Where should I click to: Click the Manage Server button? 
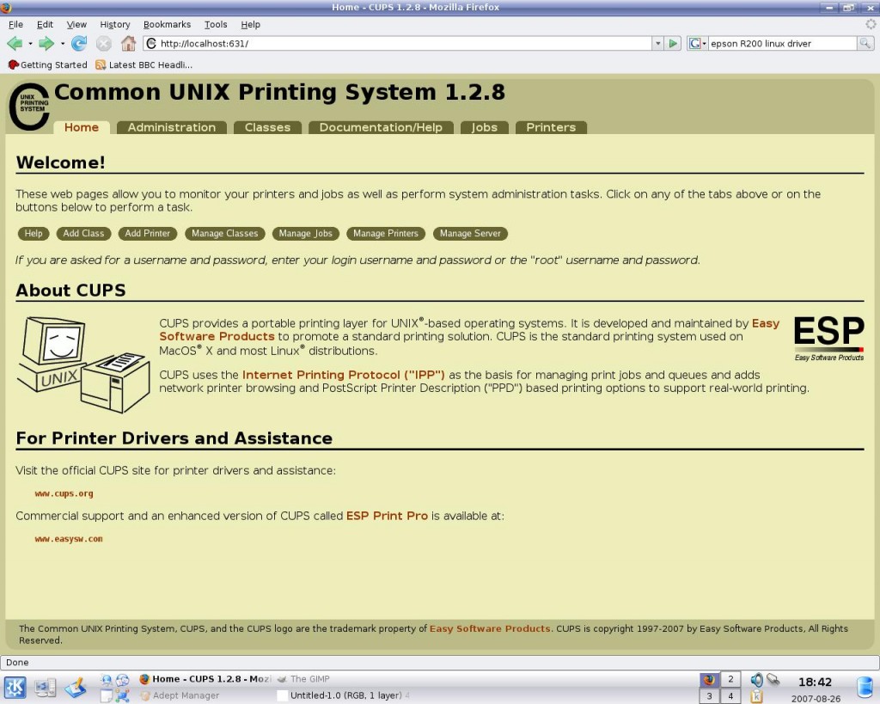pos(470,234)
